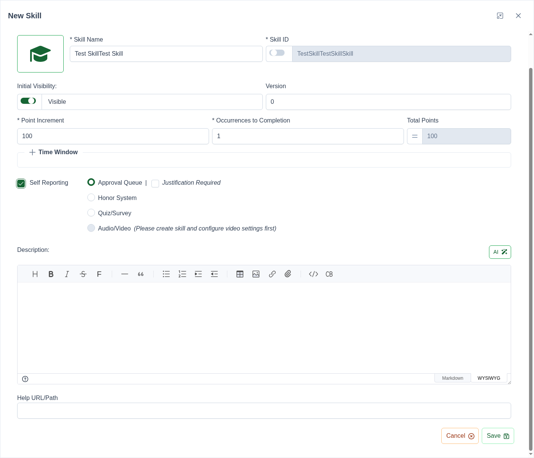Uncheck the Self Reporting checkbox
The image size is (534, 458).
[x=21, y=184]
